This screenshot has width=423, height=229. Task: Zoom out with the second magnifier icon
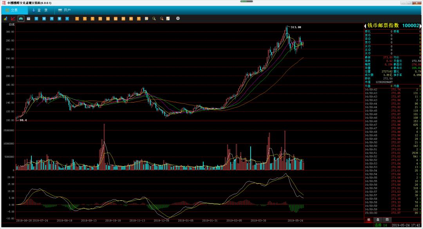162,19
